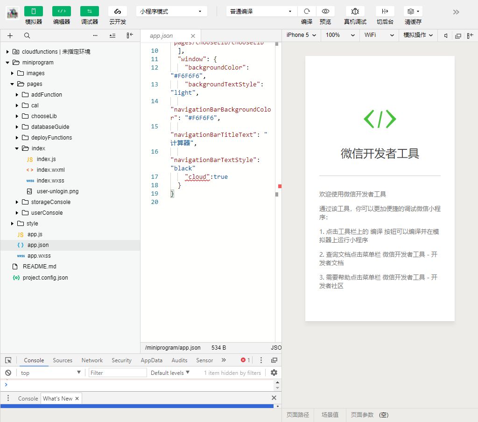The image size is (478, 422).
Task: Click the 编译 compile refresh icon
Action: [307, 11]
